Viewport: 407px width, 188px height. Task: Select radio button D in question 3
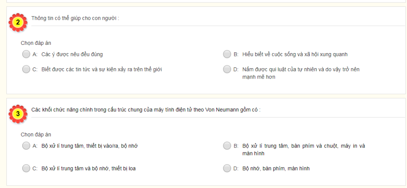[227, 168]
